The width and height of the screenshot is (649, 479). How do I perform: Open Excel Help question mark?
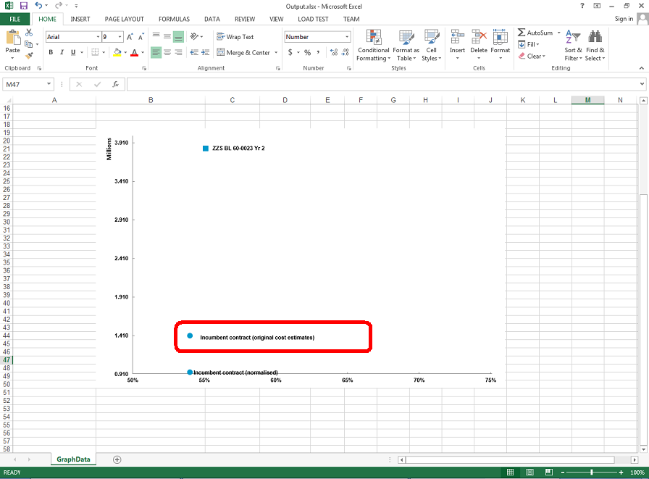[582, 6]
